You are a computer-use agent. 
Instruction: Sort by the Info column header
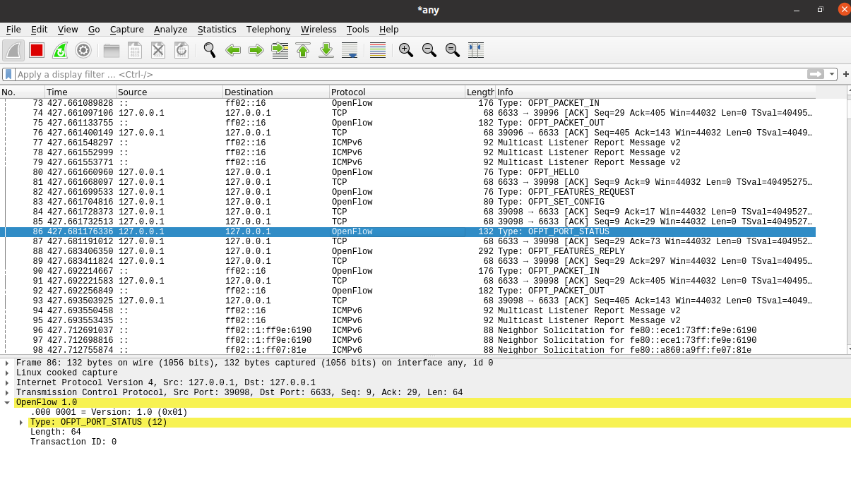tap(655, 92)
